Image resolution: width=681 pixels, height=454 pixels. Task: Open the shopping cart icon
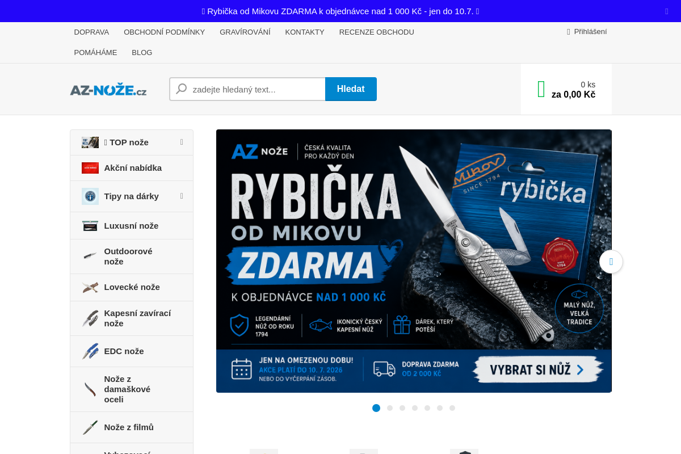tap(541, 89)
